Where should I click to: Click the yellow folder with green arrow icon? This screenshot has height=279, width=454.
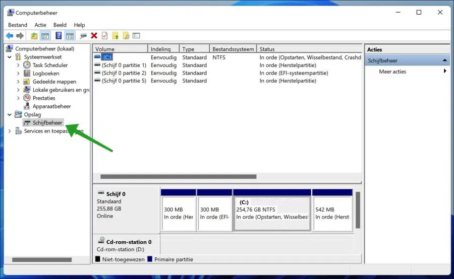coord(116,36)
